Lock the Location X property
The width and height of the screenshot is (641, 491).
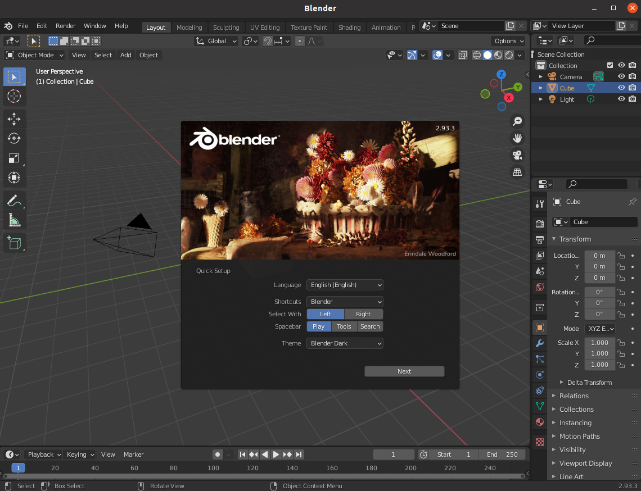[621, 256]
